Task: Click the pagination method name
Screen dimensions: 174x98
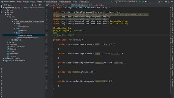Action: pos(101,81)
